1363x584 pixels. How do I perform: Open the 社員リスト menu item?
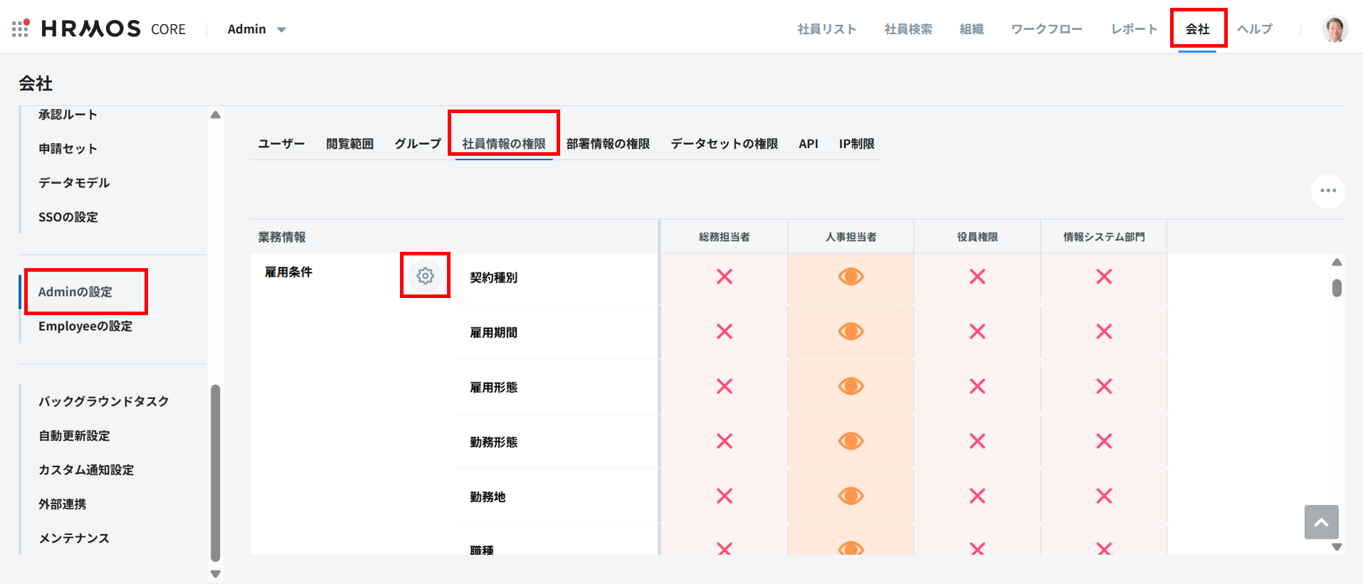[826, 29]
